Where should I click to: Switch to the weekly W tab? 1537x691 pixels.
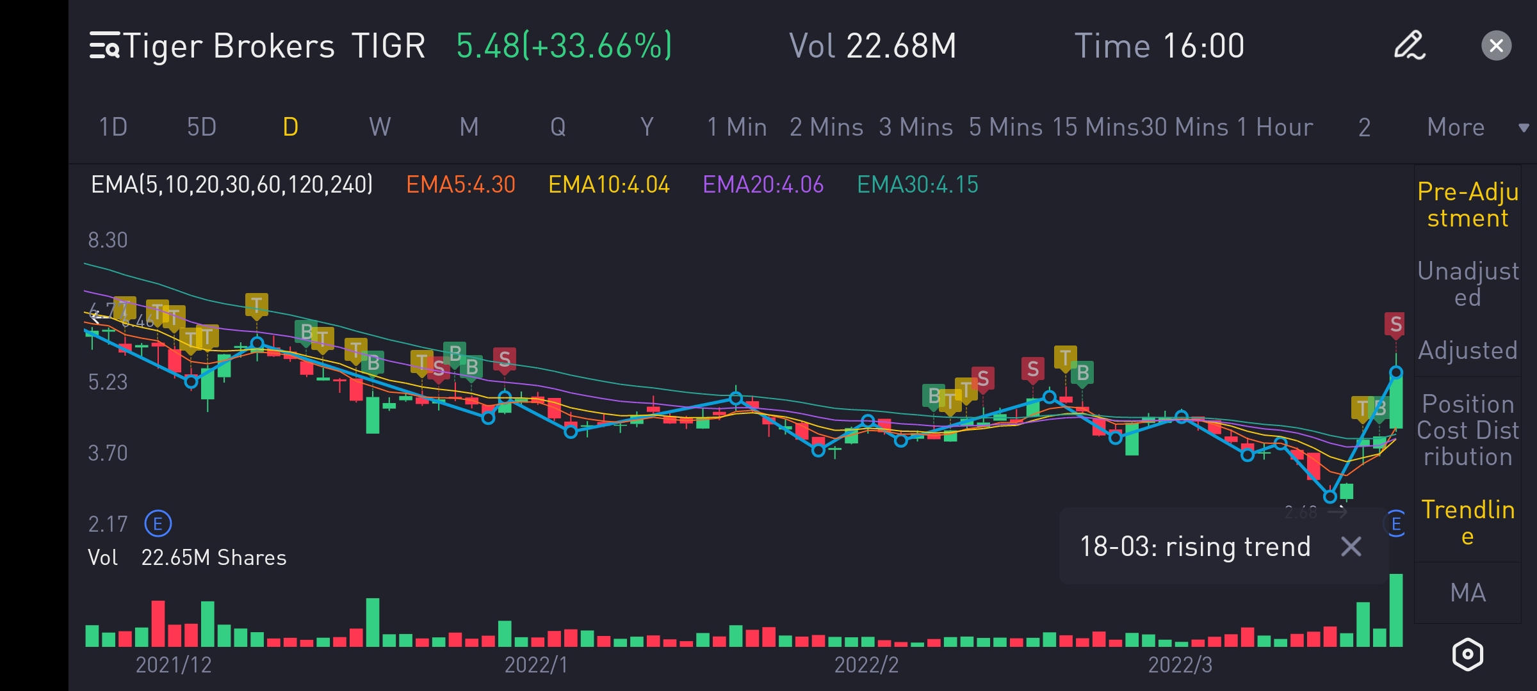coord(379,127)
